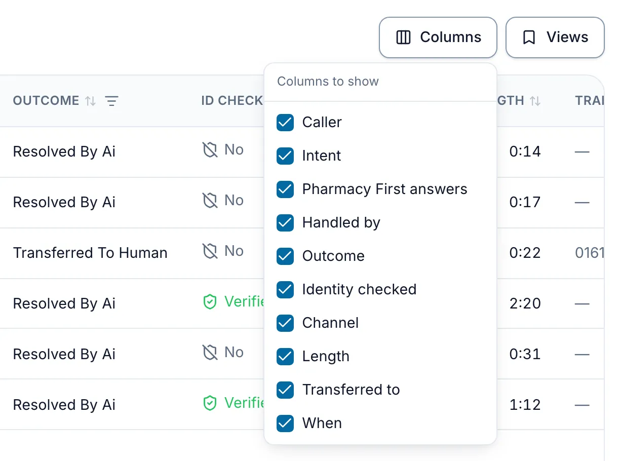Click the Resolved By Ai cell in 2:20 row

click(64, 303)
